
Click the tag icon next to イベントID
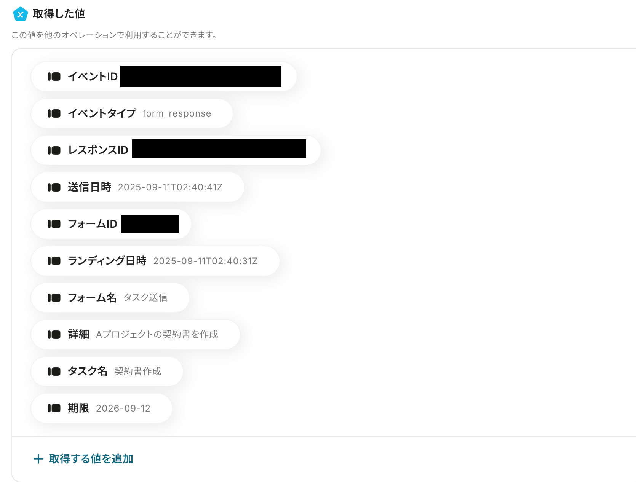tap(54, 77)
